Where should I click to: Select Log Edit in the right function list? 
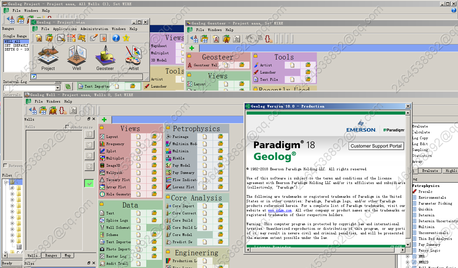(x=420, y=144)
